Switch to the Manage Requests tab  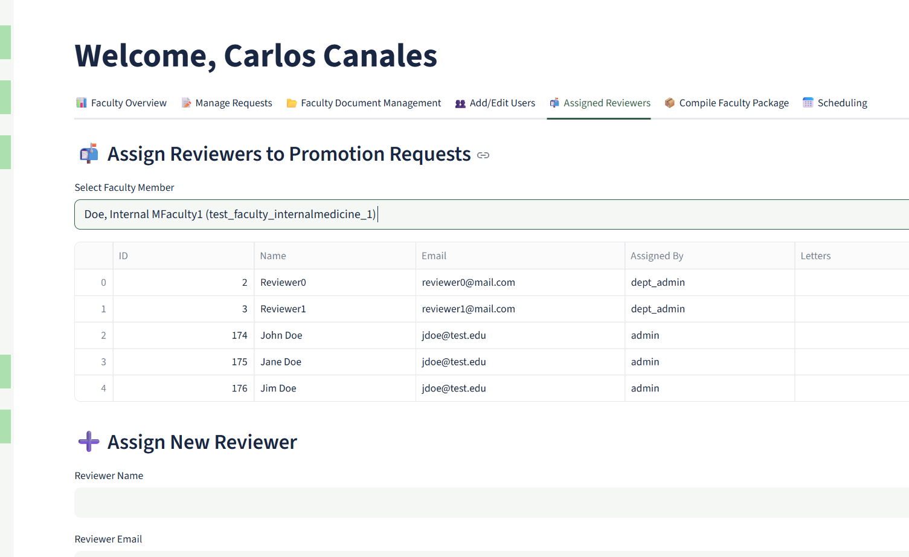[233, 103]
